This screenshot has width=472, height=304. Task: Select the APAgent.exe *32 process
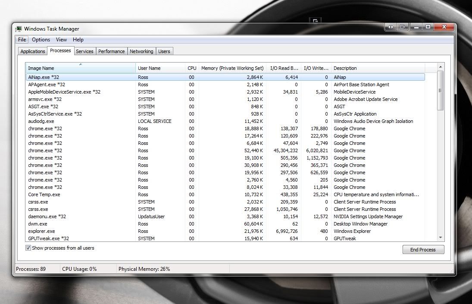[x=225, y=85]
